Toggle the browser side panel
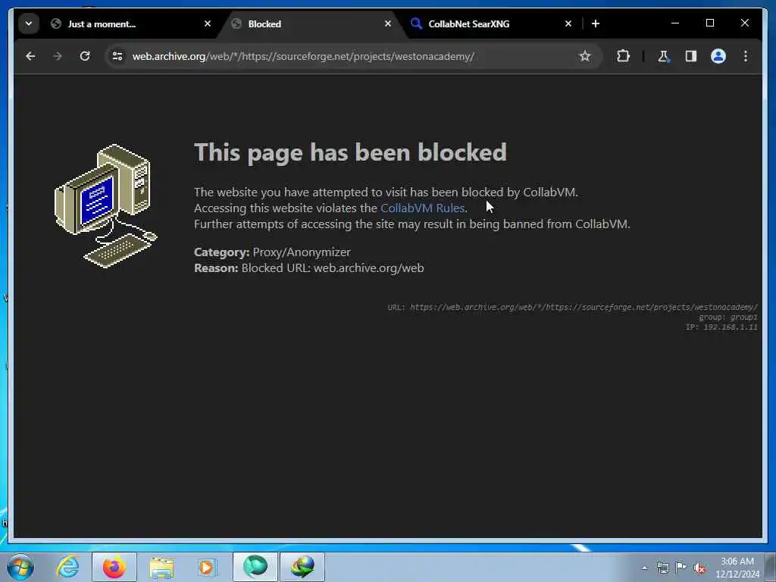The height and width of the screenshot is (582, 776). pyautogui.click(x=691, y=56)
